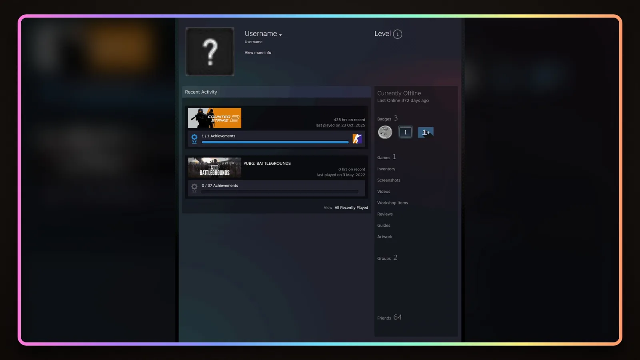The height and width of the screenshot is (360, 640).
Task: Open the Inventory link
Action: (386, 169)
